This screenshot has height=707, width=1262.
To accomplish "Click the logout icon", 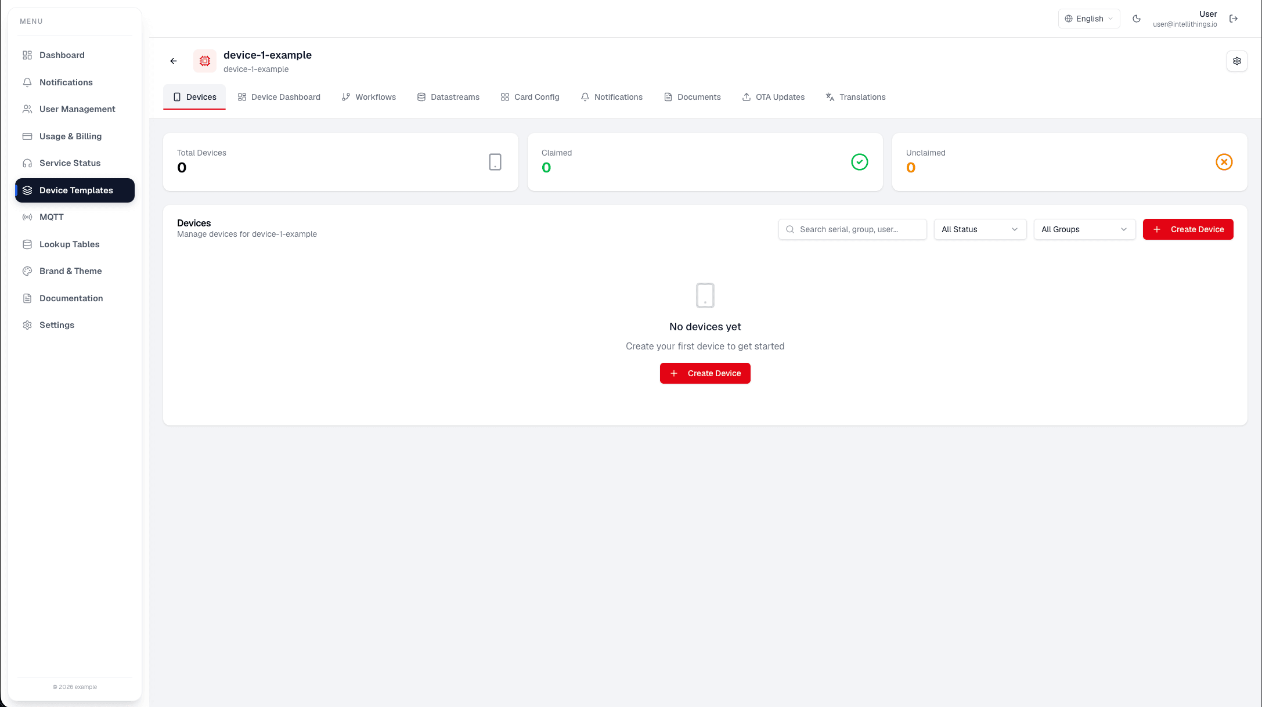I will click(1234, 19).
